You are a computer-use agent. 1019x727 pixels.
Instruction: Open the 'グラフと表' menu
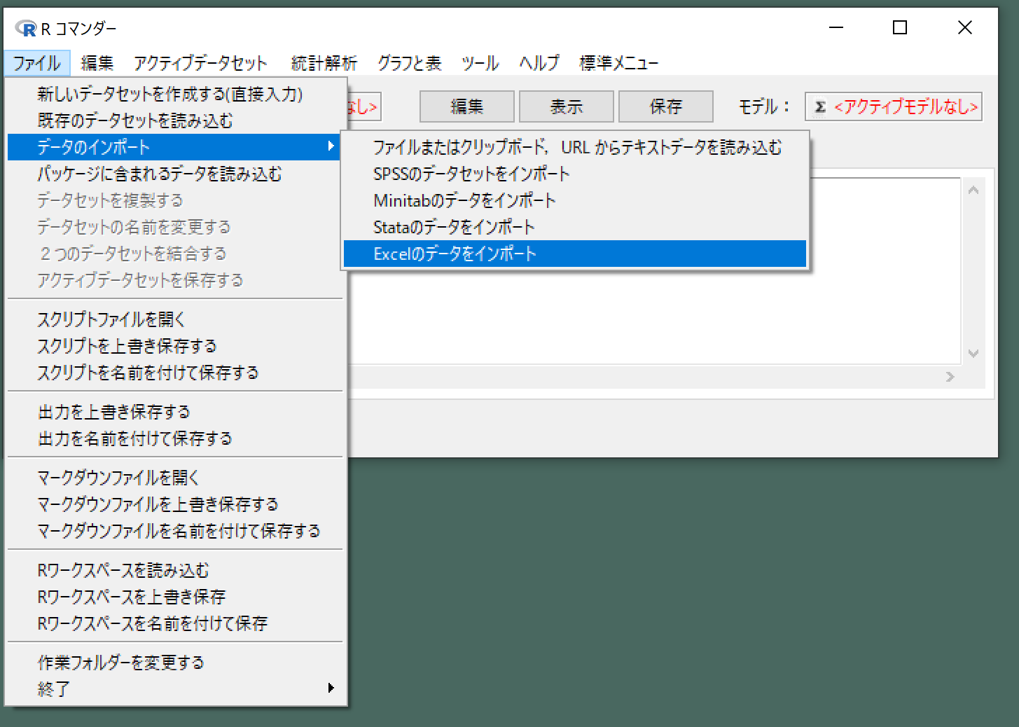(x=409, y=64)
